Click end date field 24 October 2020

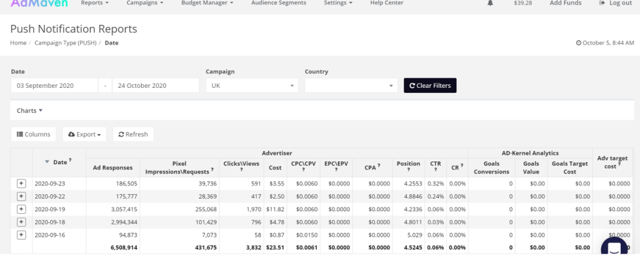[x=156, y=85]
